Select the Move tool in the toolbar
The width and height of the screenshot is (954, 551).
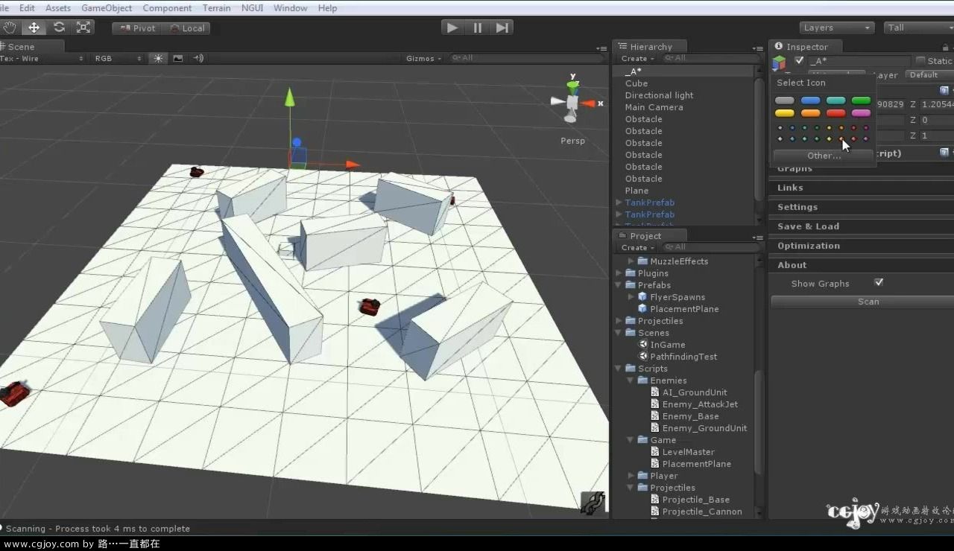(x=34, y=28)
